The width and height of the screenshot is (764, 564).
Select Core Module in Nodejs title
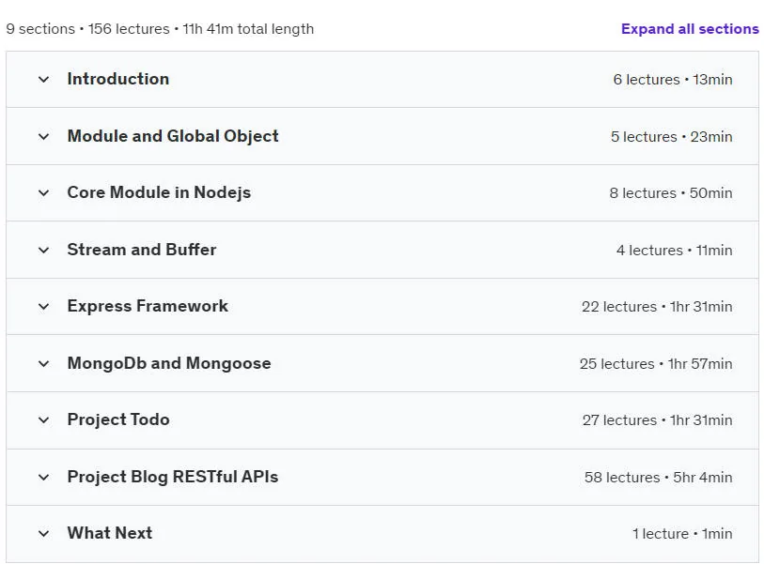click(x=159, y=192)
